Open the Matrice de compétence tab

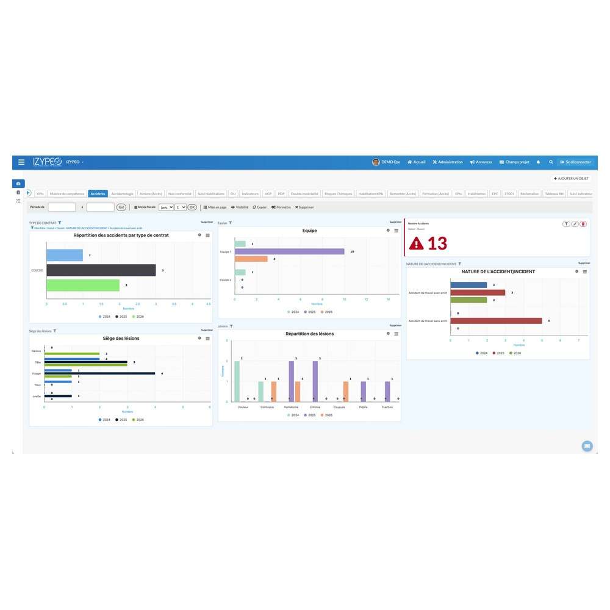coord(67,194)
